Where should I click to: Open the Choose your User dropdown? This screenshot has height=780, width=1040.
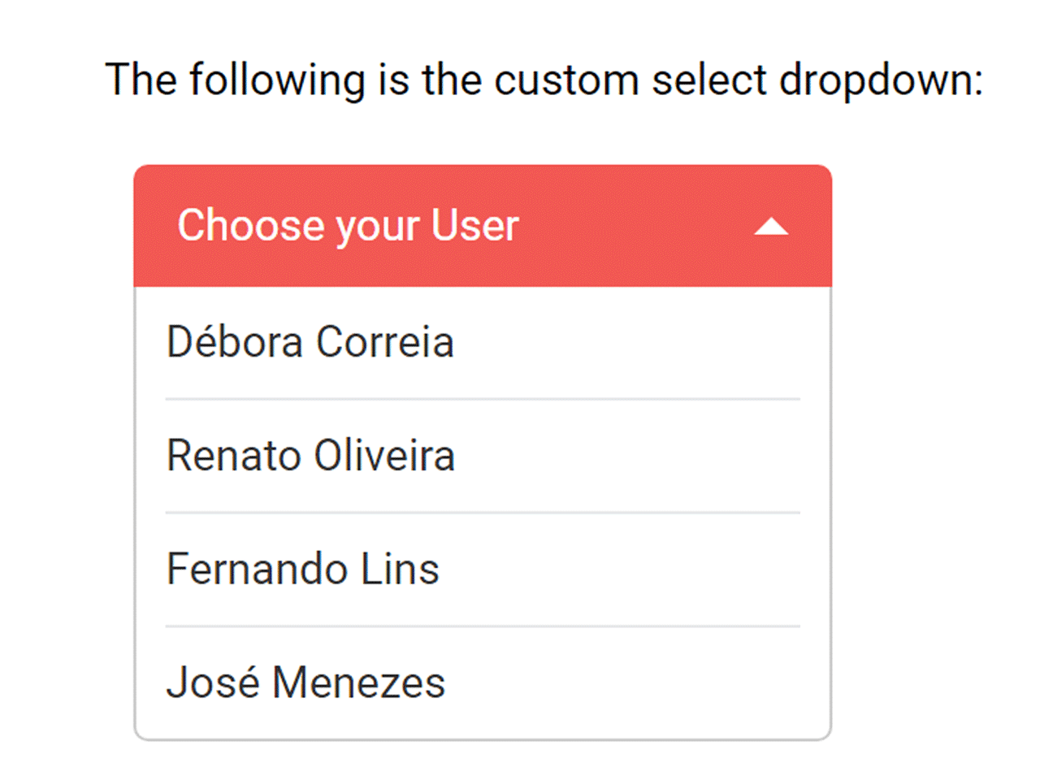(483, 226)
